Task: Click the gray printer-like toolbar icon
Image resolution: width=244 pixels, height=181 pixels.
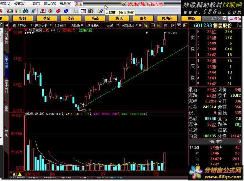Action: pos(76,11)
